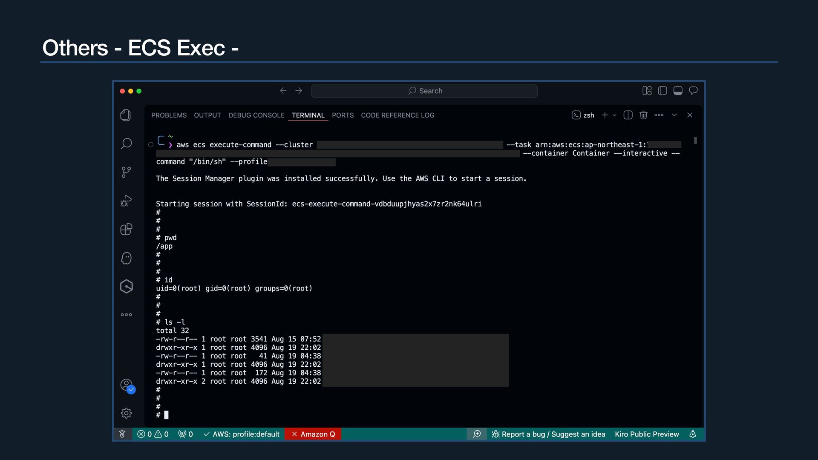Click the zoom magnifier status icon
Screen dimensions: 818x460
click(477, 434)
